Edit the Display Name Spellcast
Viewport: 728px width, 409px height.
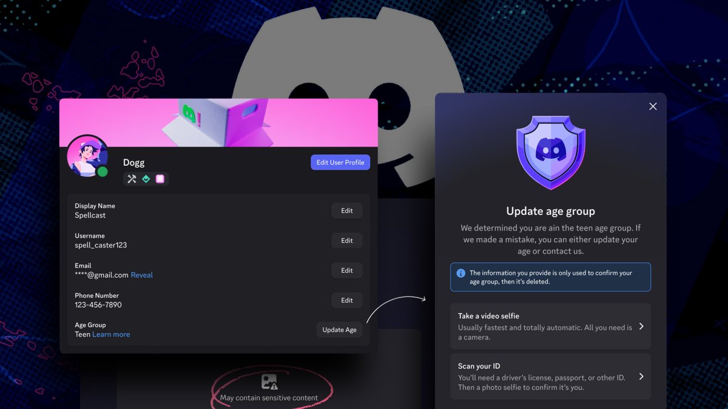(x=346, y=210)
